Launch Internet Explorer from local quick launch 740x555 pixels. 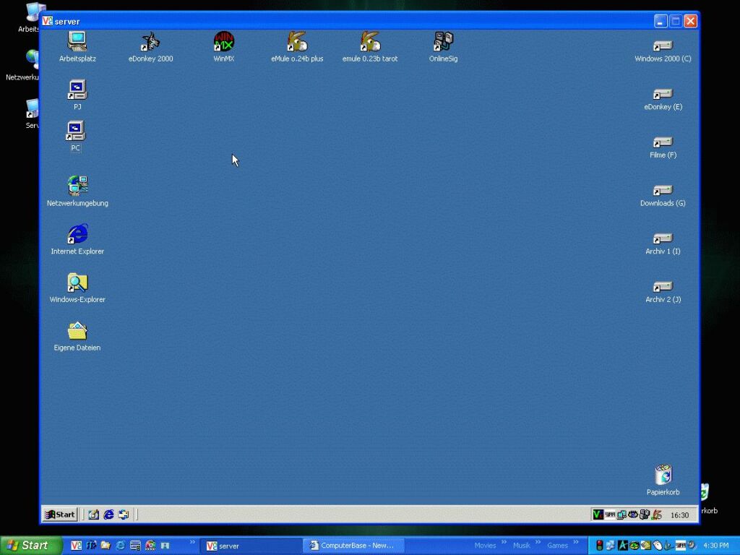[x=121, y=546]
